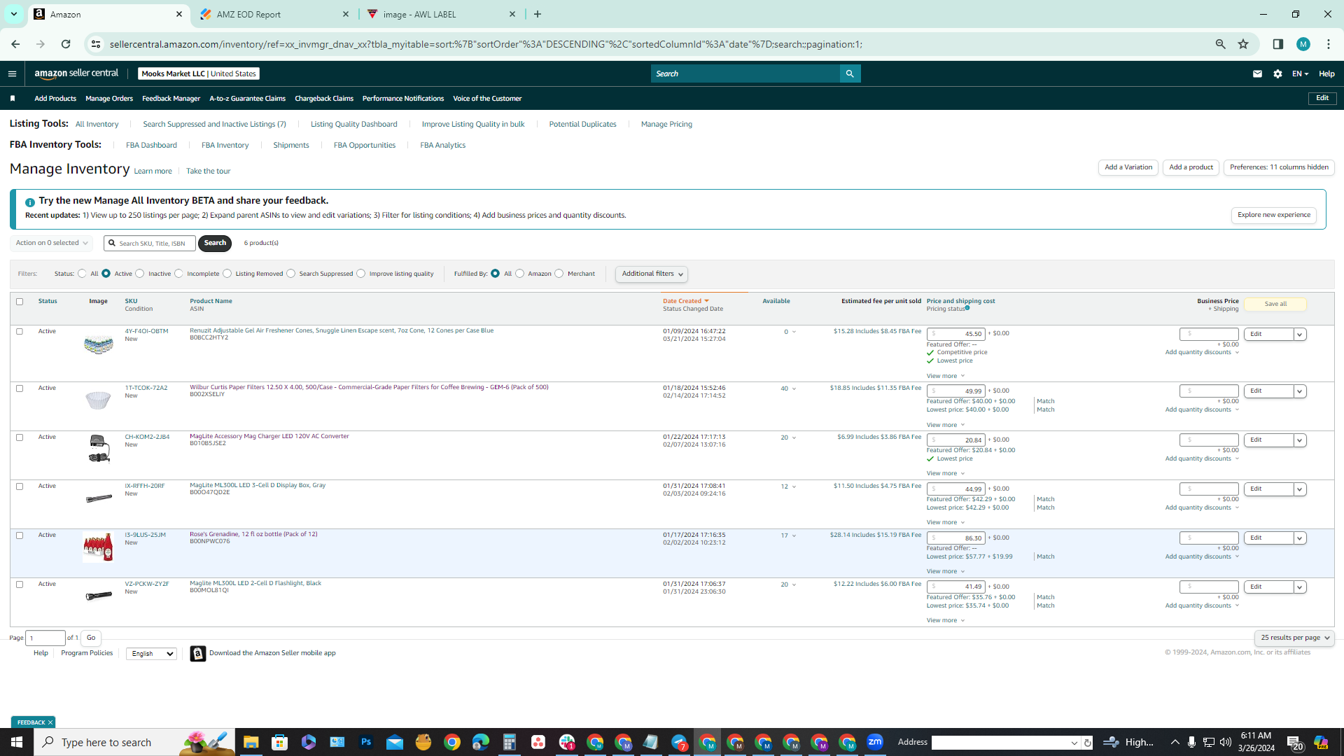Viewport: 1344px width, 756px height.
Task: Reload the page with the refresh icon
Action: click(x=66, y=44)
